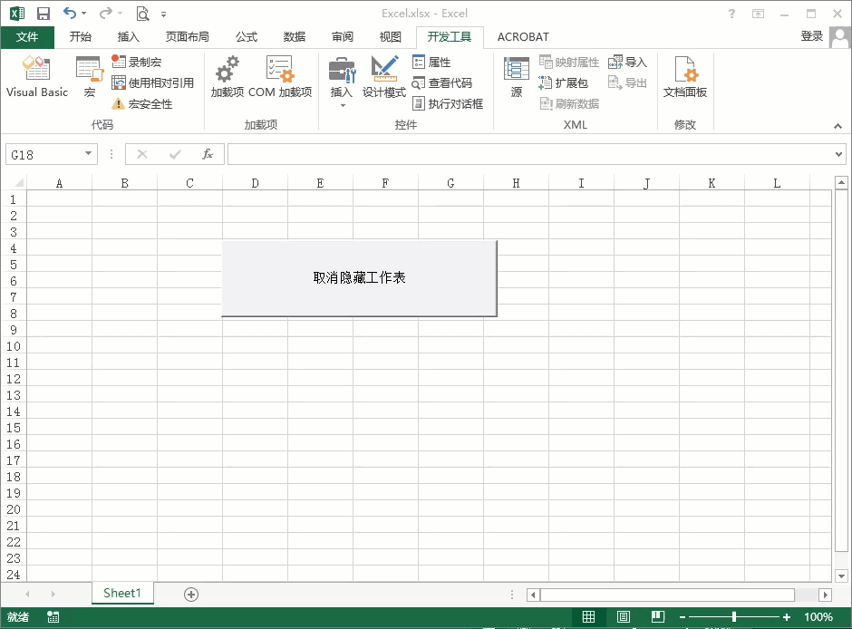
Task: Zoom out with the minus button
Action: [x=683, y=617]
